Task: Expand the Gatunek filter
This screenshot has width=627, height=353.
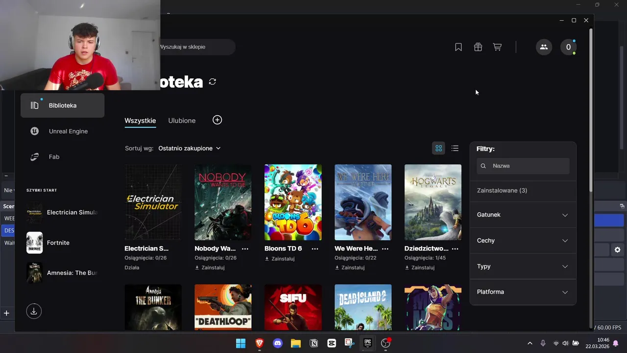Action: (523, 215)
